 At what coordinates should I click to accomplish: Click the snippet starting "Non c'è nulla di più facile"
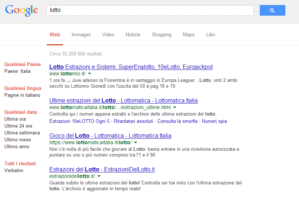point(144,152)
